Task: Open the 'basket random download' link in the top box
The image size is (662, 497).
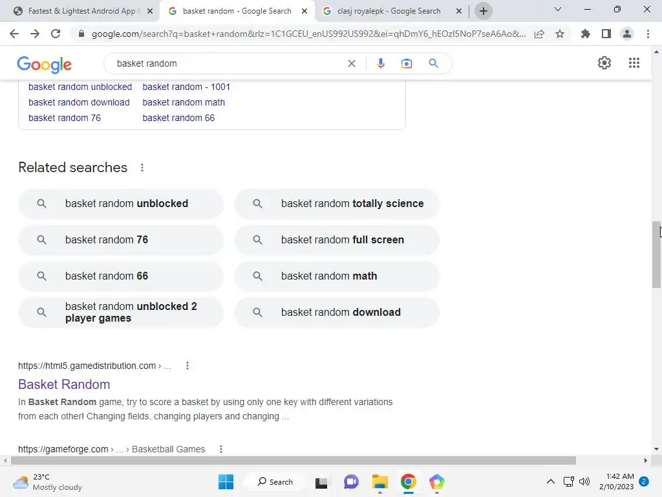Action: (x=79, y=103)
